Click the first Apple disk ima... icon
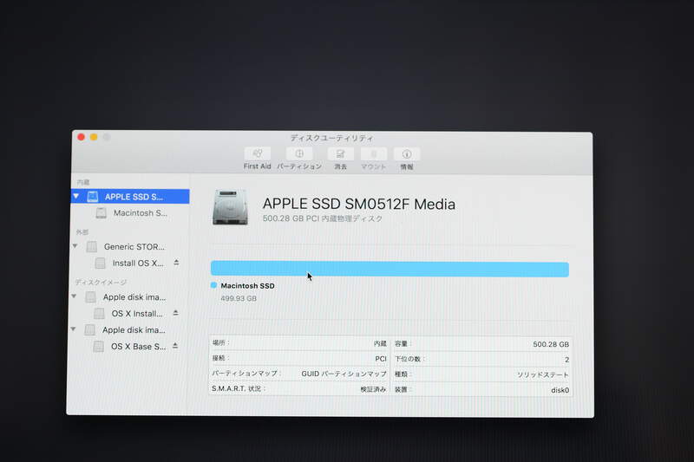 coord(91,297)
